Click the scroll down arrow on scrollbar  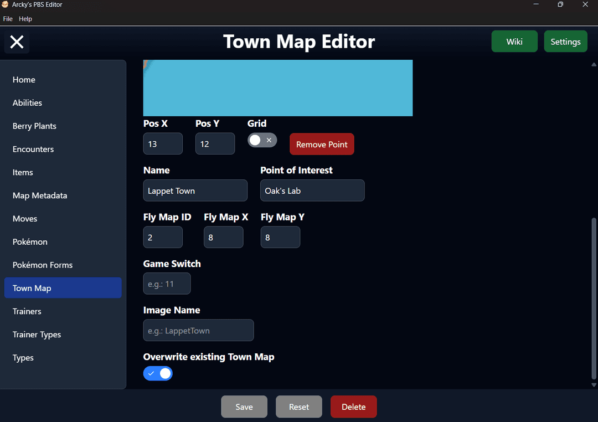click(x=594, y=385)
